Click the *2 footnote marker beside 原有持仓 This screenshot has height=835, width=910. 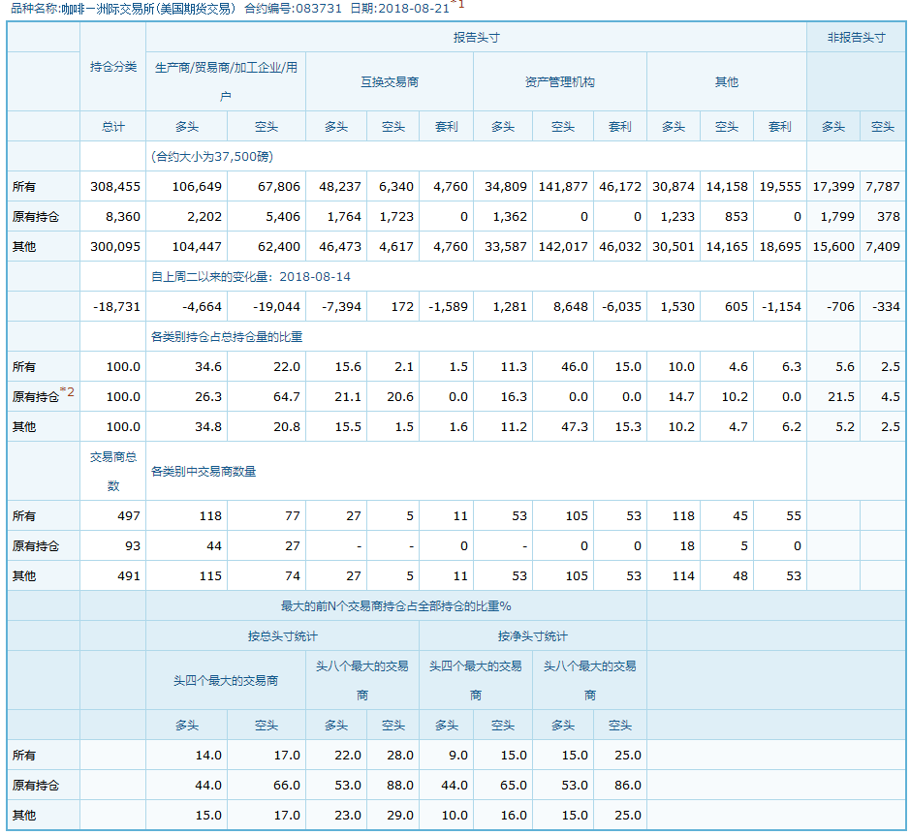[x=67, y=391]
